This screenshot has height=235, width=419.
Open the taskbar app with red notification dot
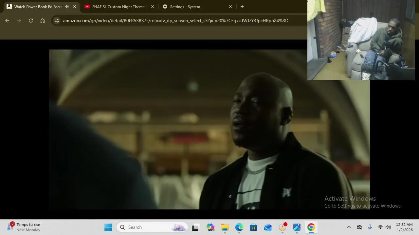282,227
